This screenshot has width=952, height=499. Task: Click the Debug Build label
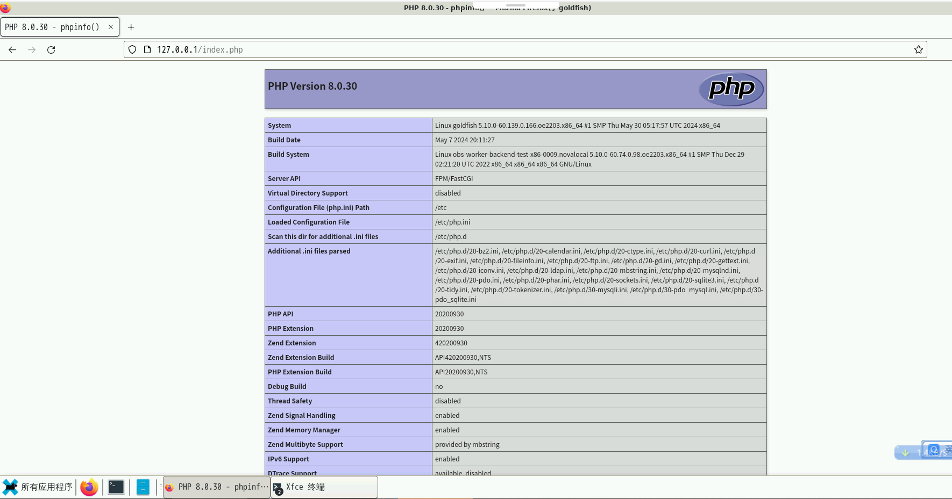tap(287, 387)
